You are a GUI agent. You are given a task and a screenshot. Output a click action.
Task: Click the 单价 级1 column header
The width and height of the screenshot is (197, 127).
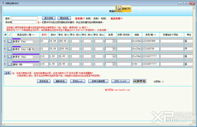[x=64, y=35]
